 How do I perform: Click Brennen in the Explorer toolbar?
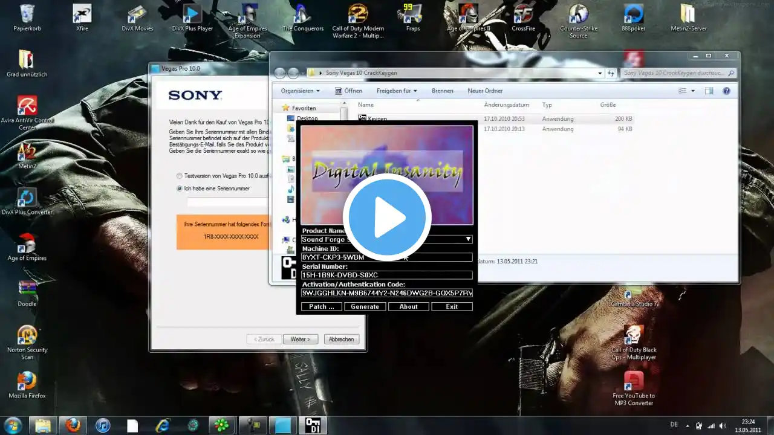pyautogui.click(x=442, y=91)
